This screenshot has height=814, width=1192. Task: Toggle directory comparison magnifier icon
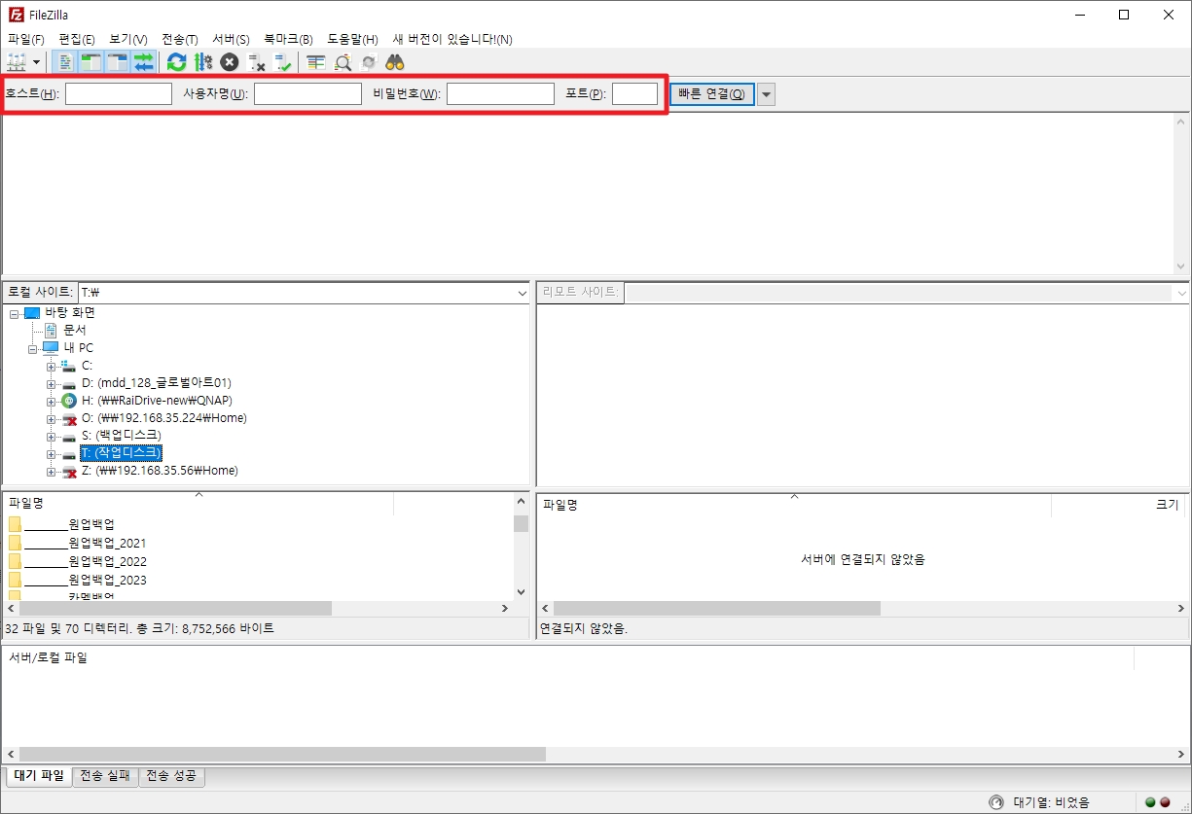pos(343,62)
